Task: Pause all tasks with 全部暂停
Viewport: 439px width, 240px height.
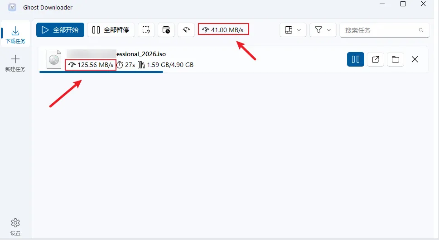Action: (x=111, y=30)
